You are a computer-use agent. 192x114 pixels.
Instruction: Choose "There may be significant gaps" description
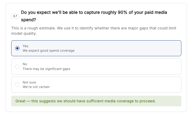click(x=46, y=69)
